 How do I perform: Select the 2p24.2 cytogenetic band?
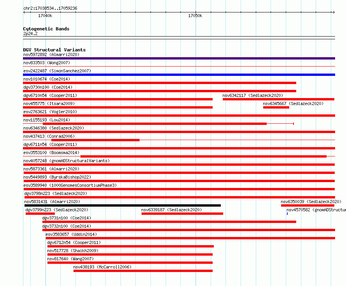point(179,38)
